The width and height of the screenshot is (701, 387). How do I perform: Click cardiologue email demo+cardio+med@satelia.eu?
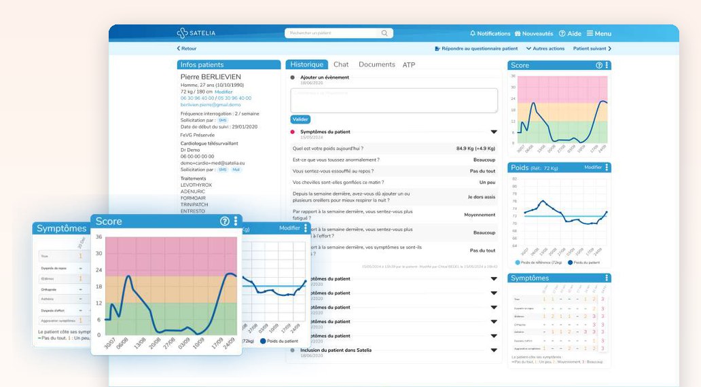click(x=213, y=163)
